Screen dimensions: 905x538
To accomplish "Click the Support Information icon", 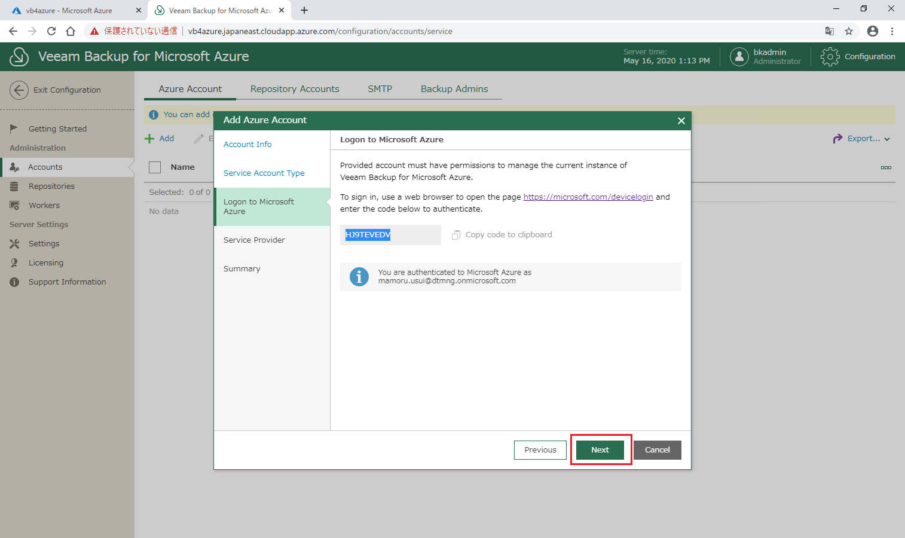I will coord(14,282).
